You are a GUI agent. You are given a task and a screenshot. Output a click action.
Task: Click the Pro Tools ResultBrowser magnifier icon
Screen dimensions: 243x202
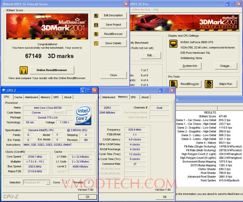click(x=173, y=84)
